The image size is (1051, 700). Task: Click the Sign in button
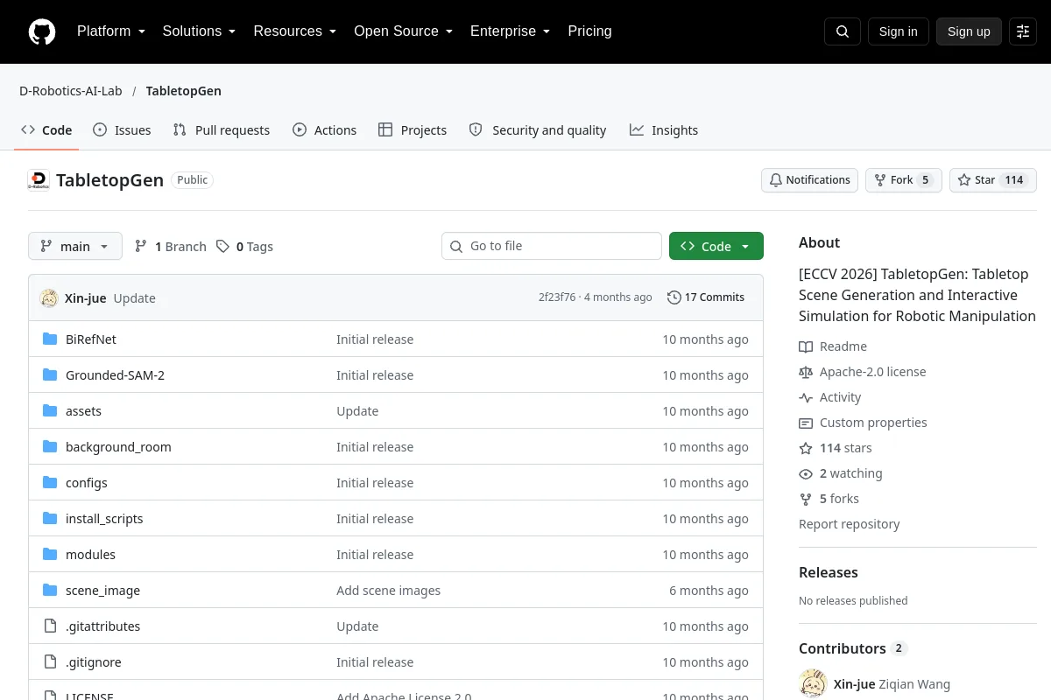point(898,31)
